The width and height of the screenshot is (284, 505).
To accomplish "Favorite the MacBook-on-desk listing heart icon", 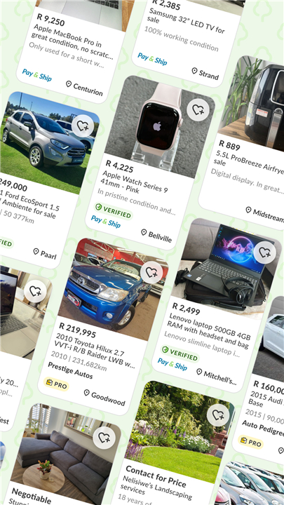I will point(36,291).
